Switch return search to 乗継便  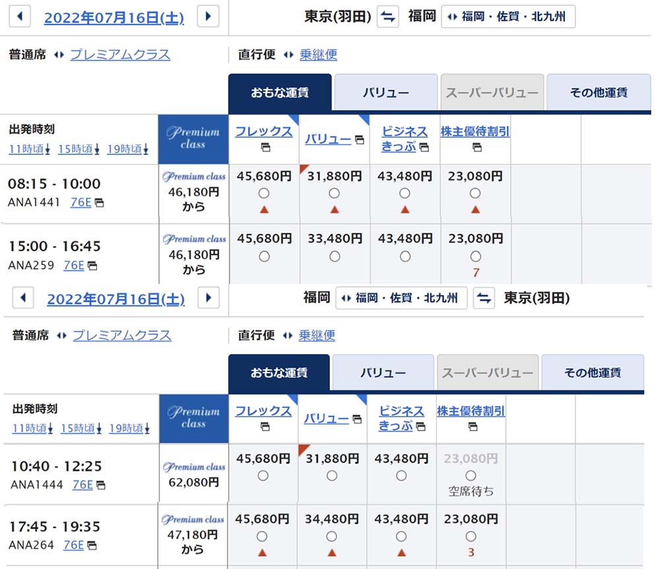click(x=317, y=335)
